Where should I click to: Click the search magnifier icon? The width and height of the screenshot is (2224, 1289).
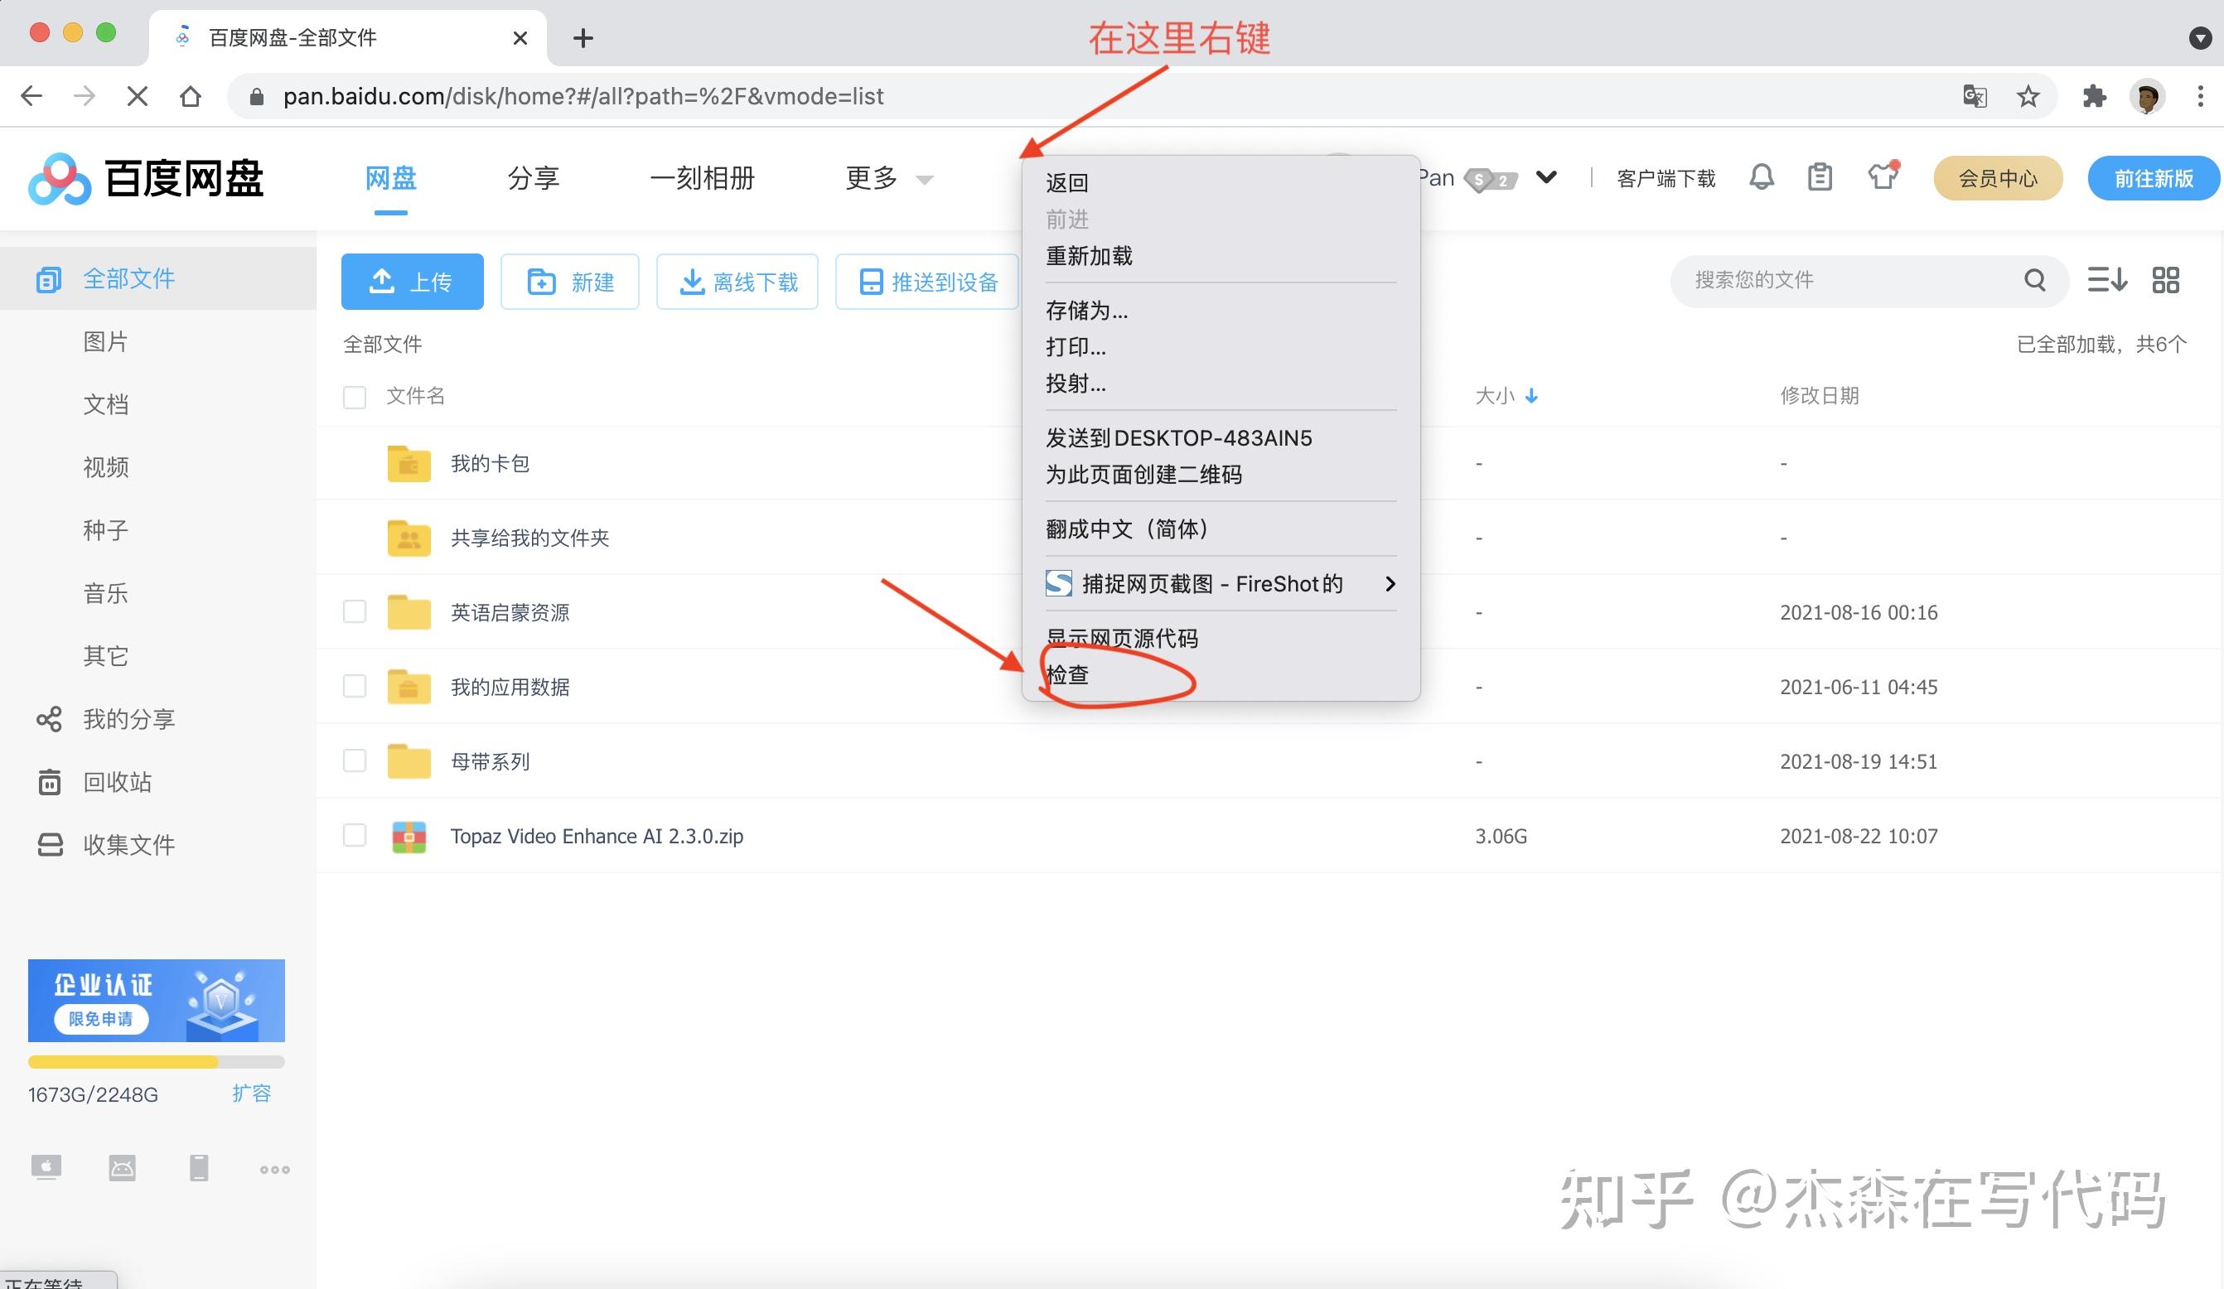[2035, 280]
